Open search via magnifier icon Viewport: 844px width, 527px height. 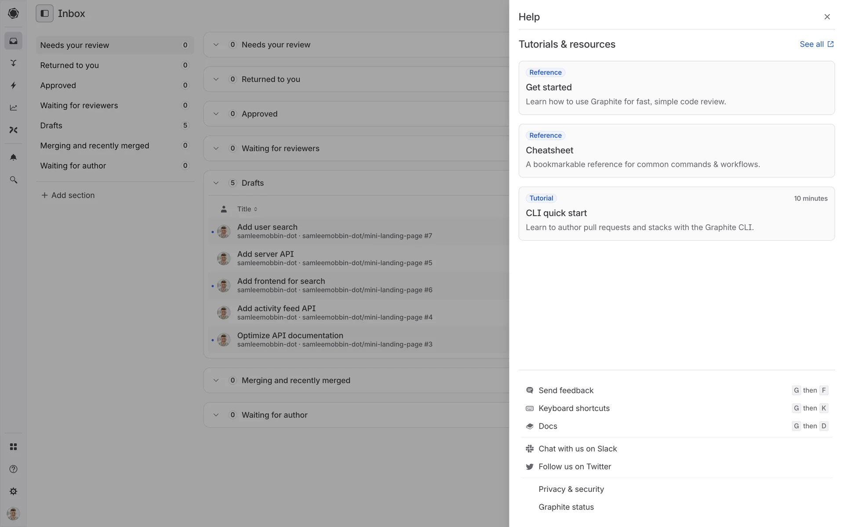[x=13, y=180]
